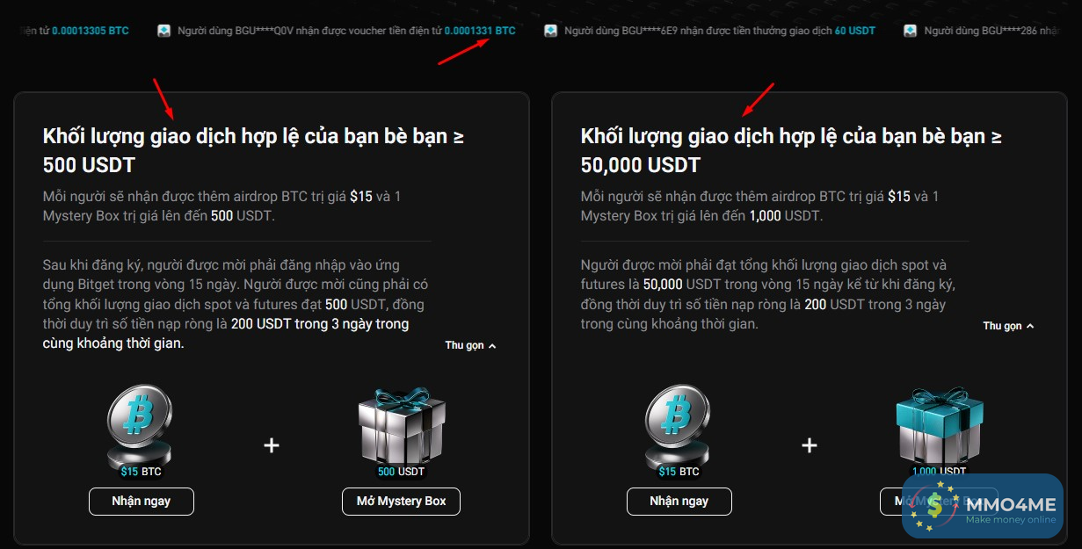Click the avatar icon beside BGU****286 ticker

[x=910, y=31]
